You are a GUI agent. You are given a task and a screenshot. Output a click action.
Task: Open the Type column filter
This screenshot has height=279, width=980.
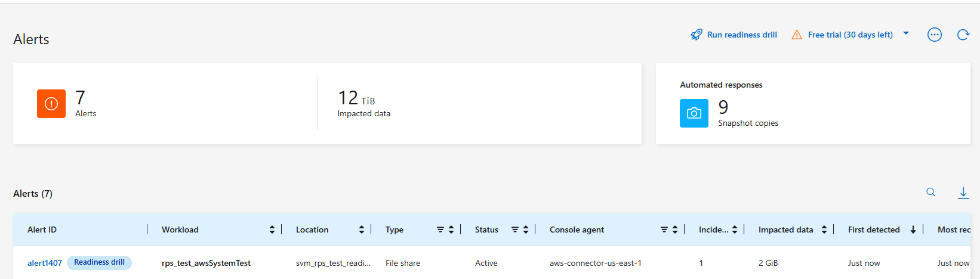click(440, 230)
